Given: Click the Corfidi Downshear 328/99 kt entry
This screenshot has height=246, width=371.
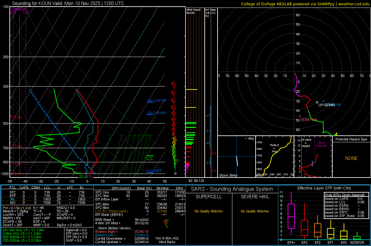Looking at the screenshot, I should tap(122, 238).
